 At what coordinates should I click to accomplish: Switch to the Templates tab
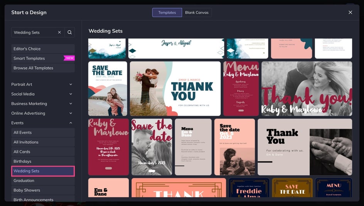(x=167, y=12)
